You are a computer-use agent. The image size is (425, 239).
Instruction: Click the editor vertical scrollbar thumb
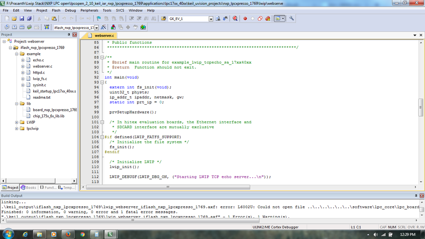[x=421, y=107]
